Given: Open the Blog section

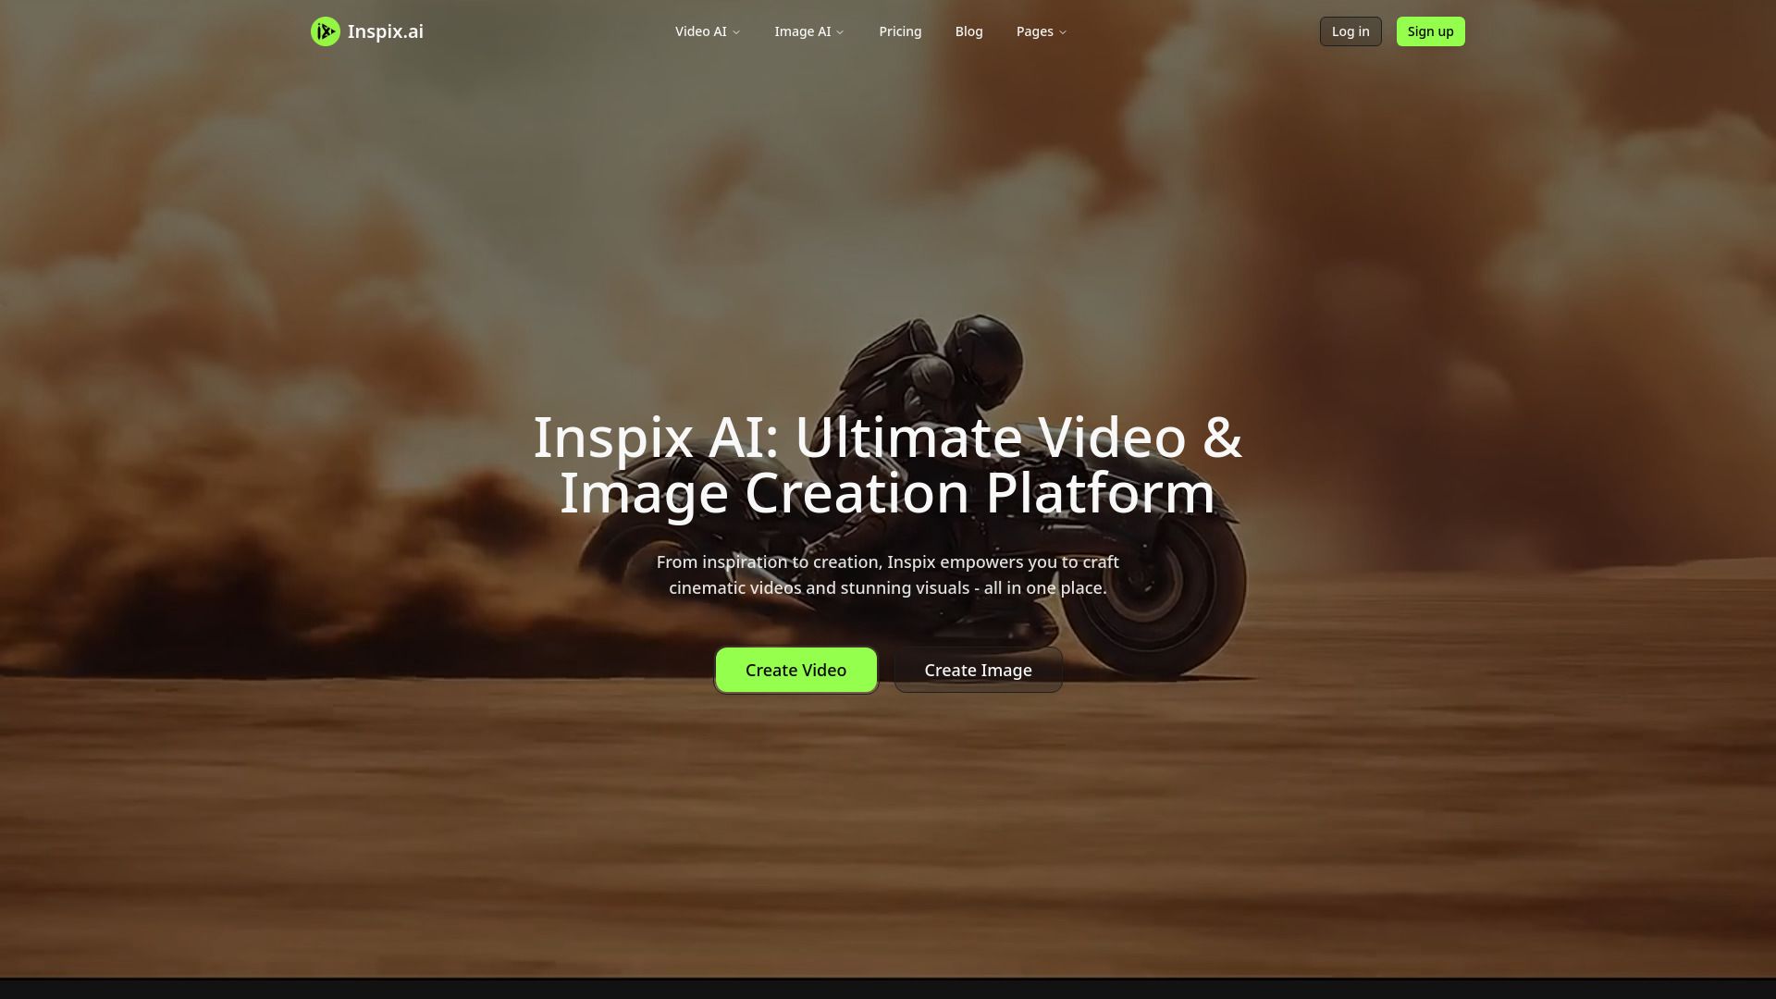Looking at the screenshot, I should coord(968,31).
